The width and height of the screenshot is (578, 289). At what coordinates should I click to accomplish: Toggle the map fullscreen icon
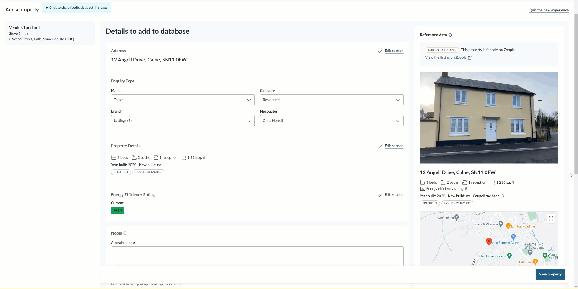point(551,219)
